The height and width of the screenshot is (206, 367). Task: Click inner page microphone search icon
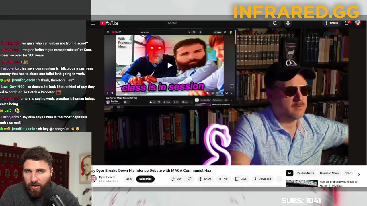200,32
